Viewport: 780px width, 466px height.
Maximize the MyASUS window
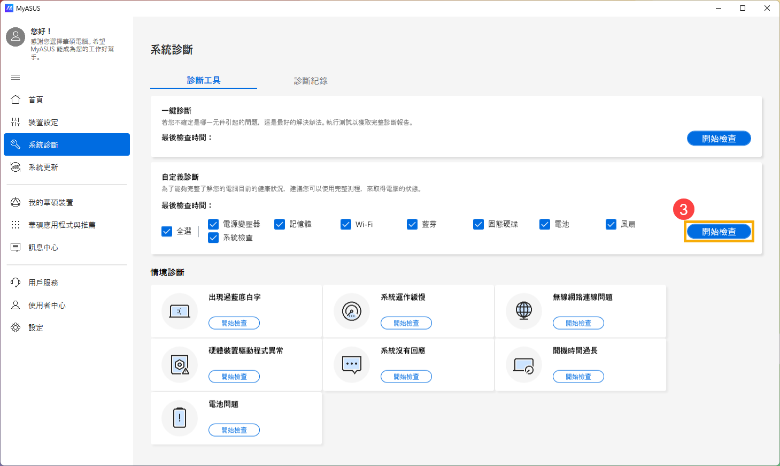(x=743, y=8)
